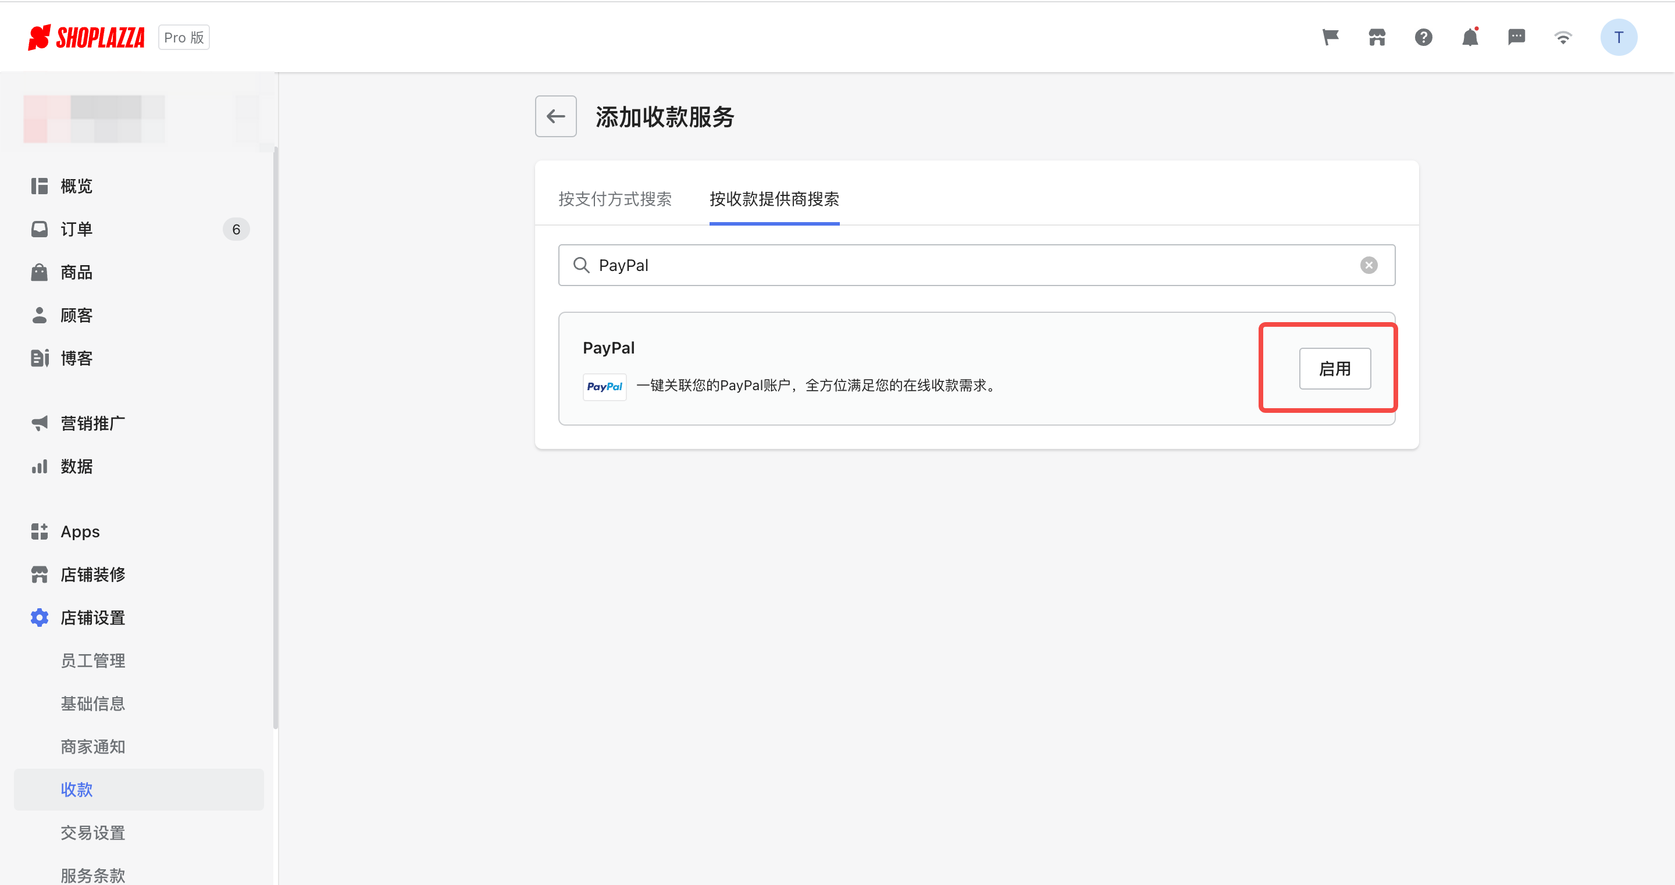Viewport: 1675px width, 885px height.
Task: Click the wifi status icon
Action: [1563, 38]
